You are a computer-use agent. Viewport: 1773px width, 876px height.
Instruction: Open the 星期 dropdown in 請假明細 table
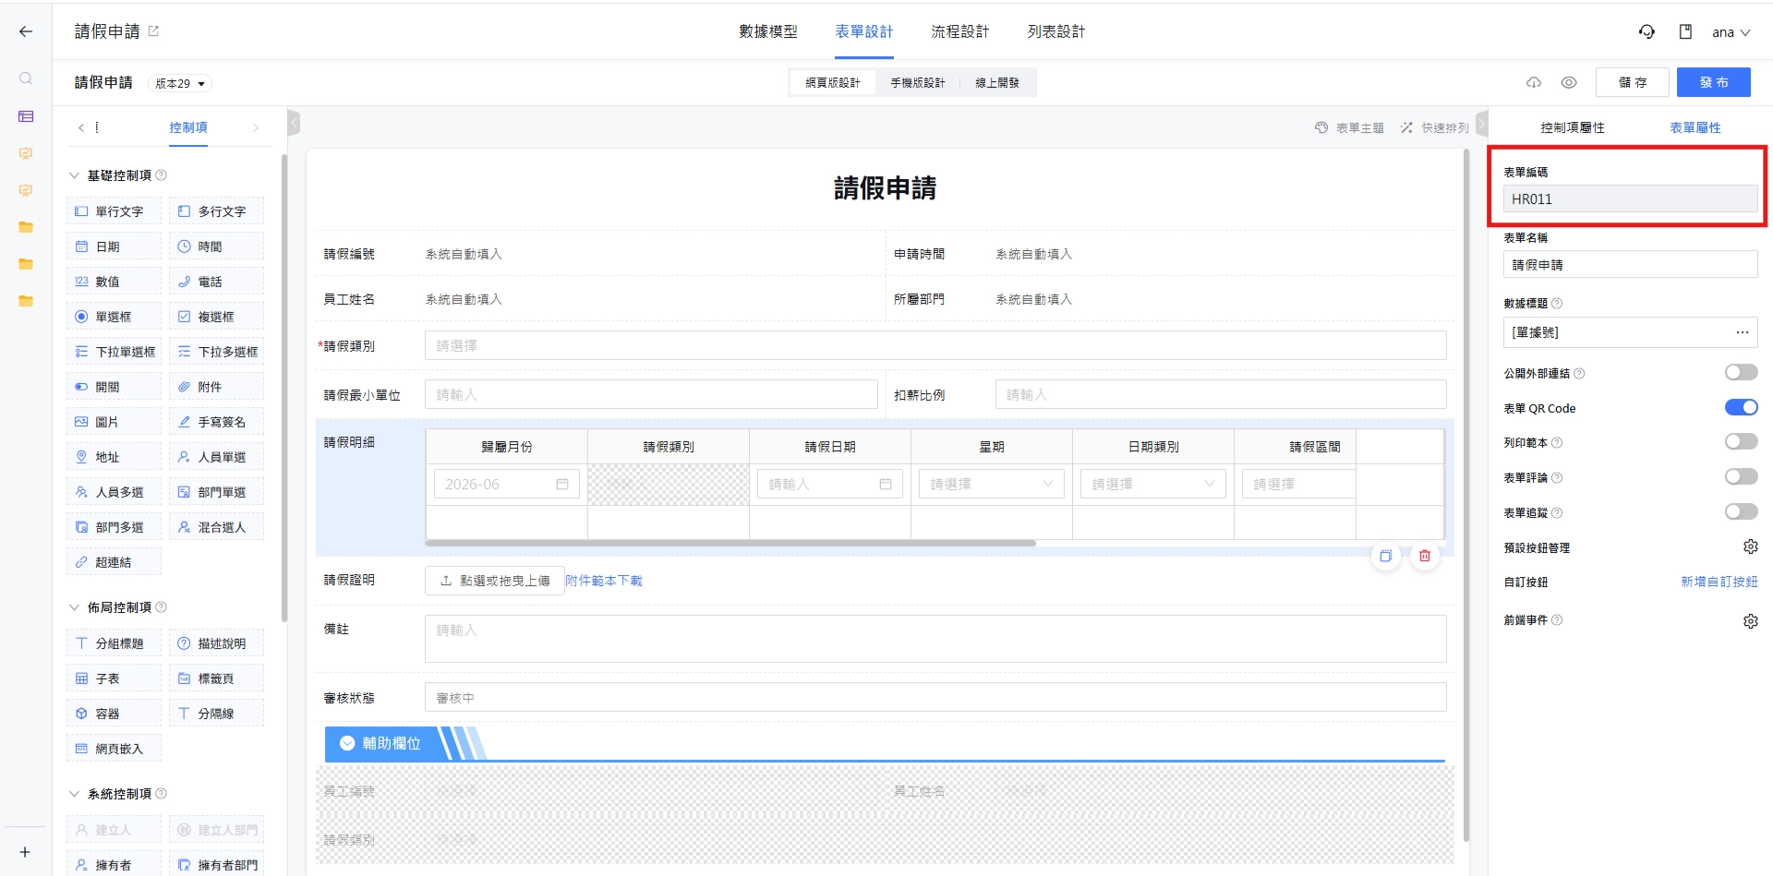tap(992, 484)
